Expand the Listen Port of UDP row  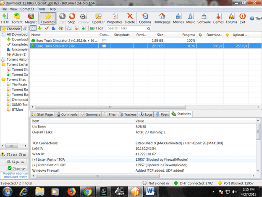143,165
